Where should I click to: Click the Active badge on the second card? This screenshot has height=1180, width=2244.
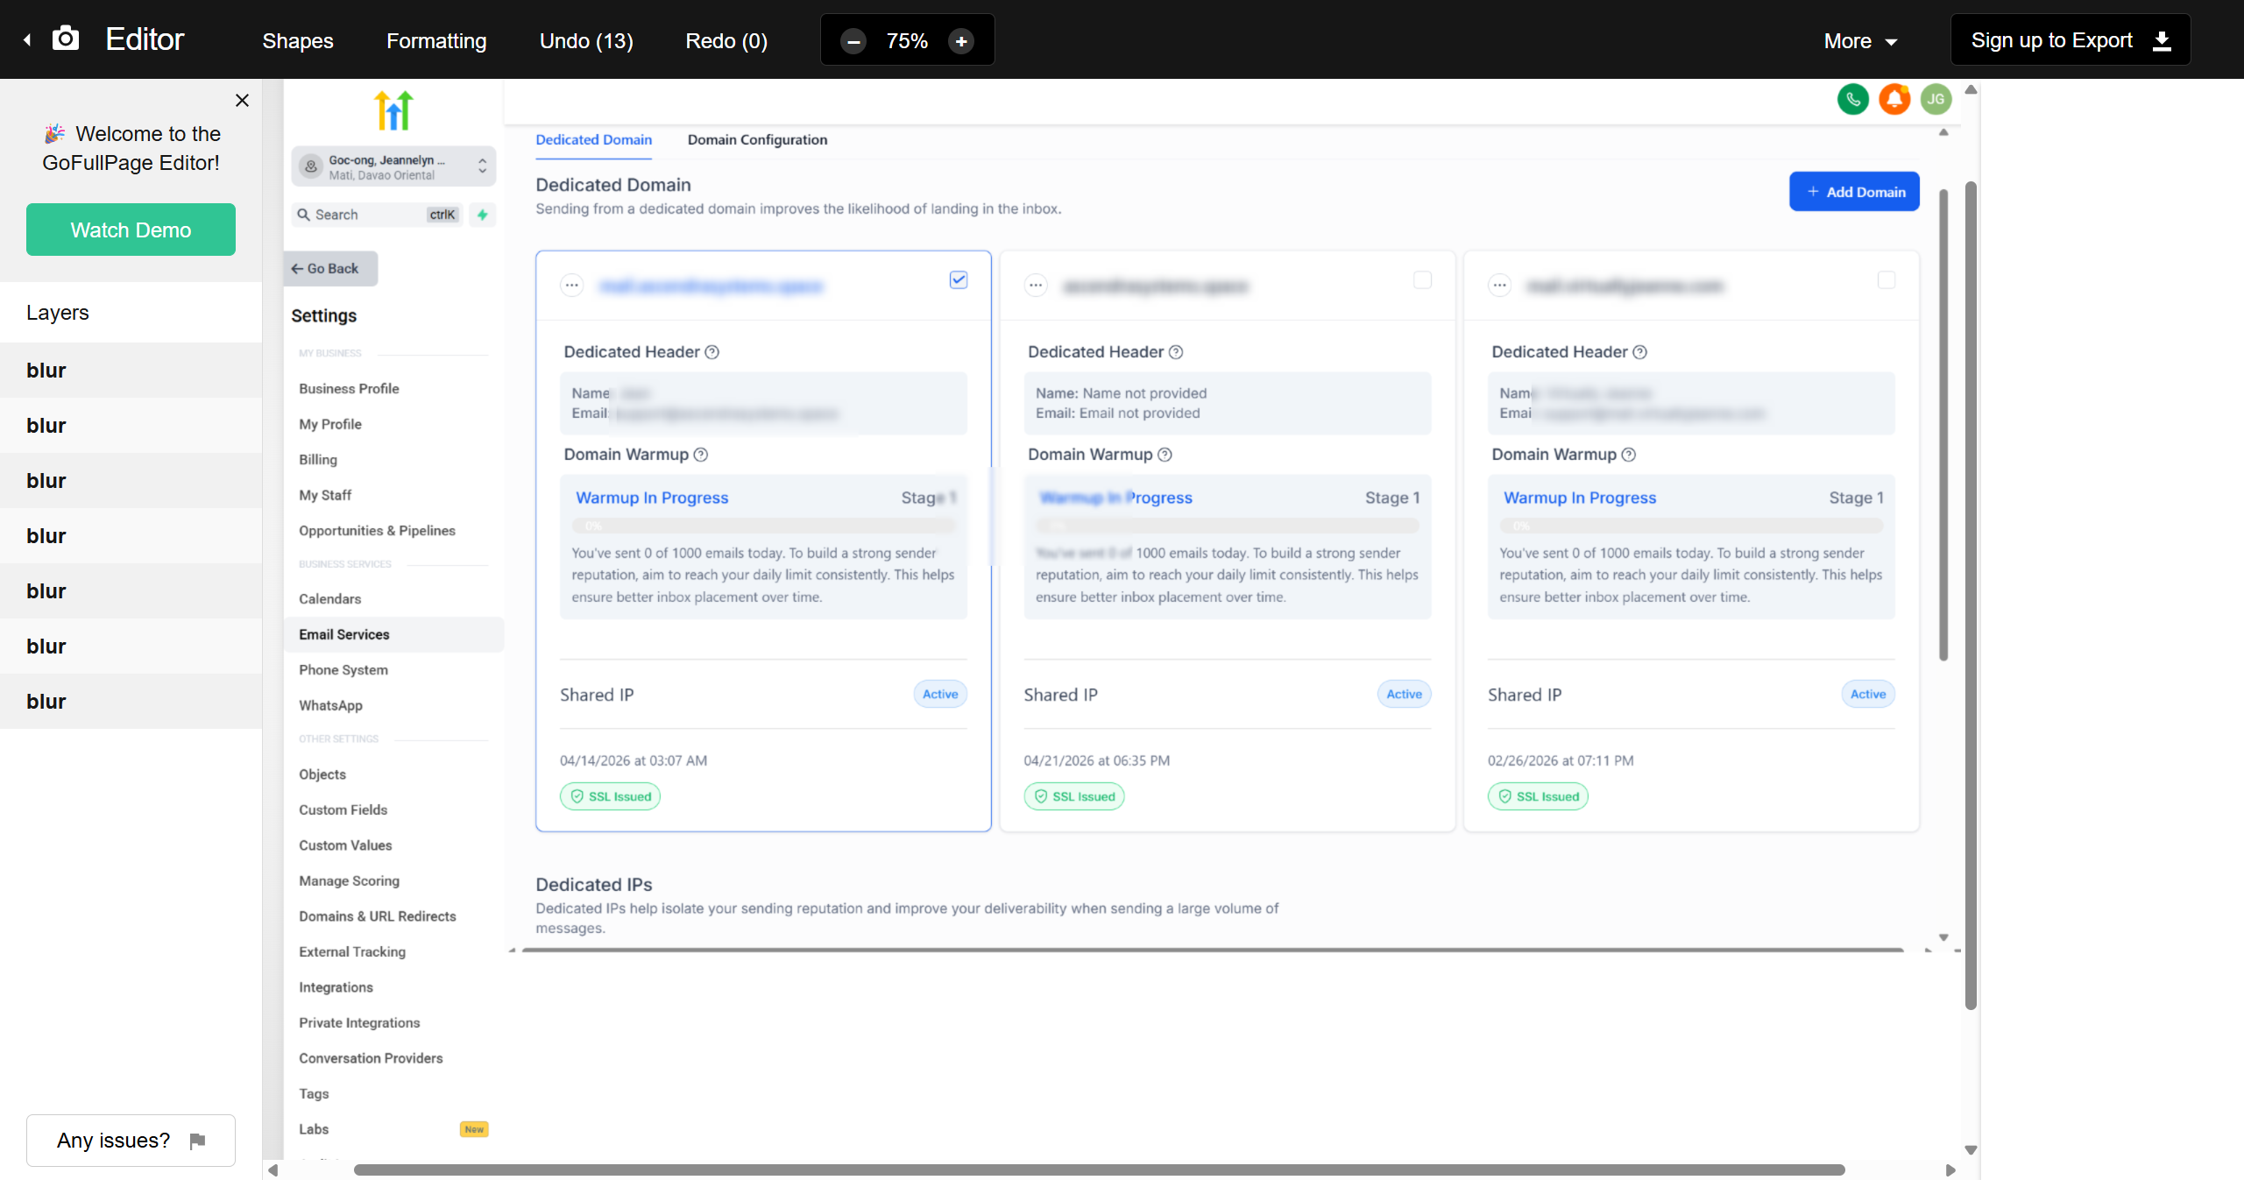tap(1404, 695)
